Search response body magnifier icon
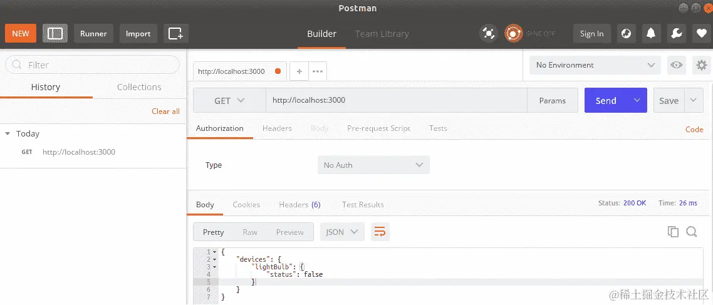713x305 pixels. click(692, 232)
